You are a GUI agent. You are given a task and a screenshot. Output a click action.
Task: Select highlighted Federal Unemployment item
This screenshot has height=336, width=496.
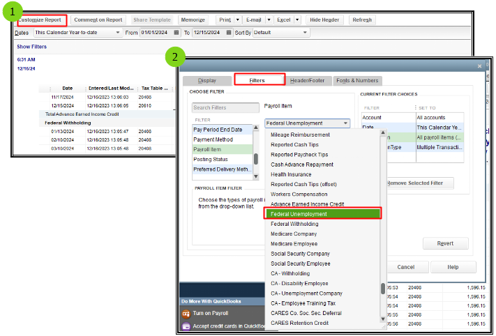coord(323,214)
